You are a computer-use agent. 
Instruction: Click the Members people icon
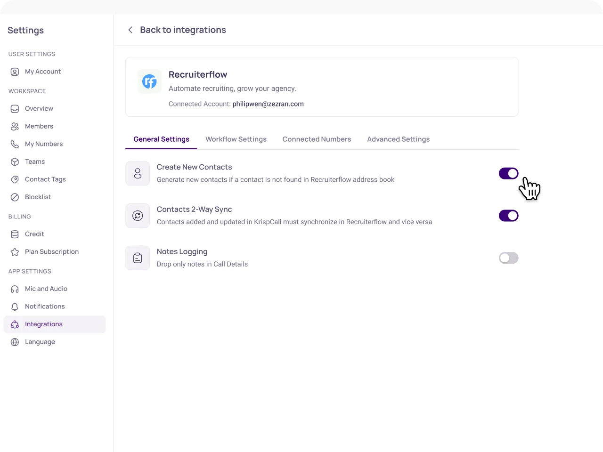coord(15,127)
